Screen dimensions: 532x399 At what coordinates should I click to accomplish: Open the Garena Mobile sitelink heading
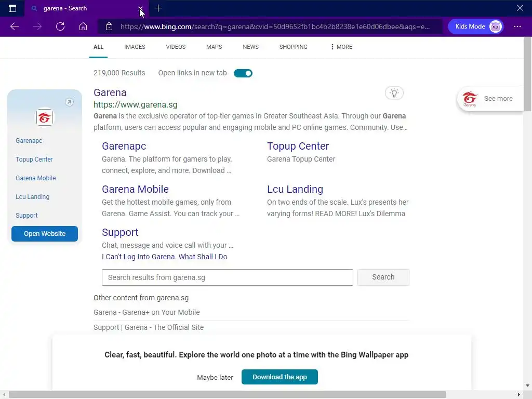(x=135, y=189)
